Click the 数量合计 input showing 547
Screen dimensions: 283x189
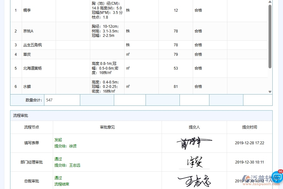(x=62, y=100)
